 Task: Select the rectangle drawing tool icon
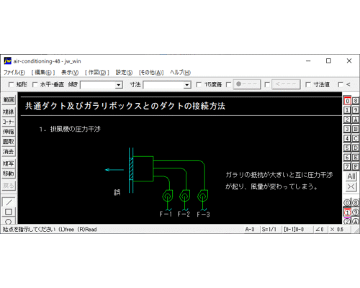[x=9, y=212]
